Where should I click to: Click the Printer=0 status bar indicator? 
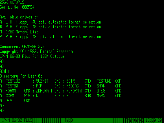tap(135, 120)
